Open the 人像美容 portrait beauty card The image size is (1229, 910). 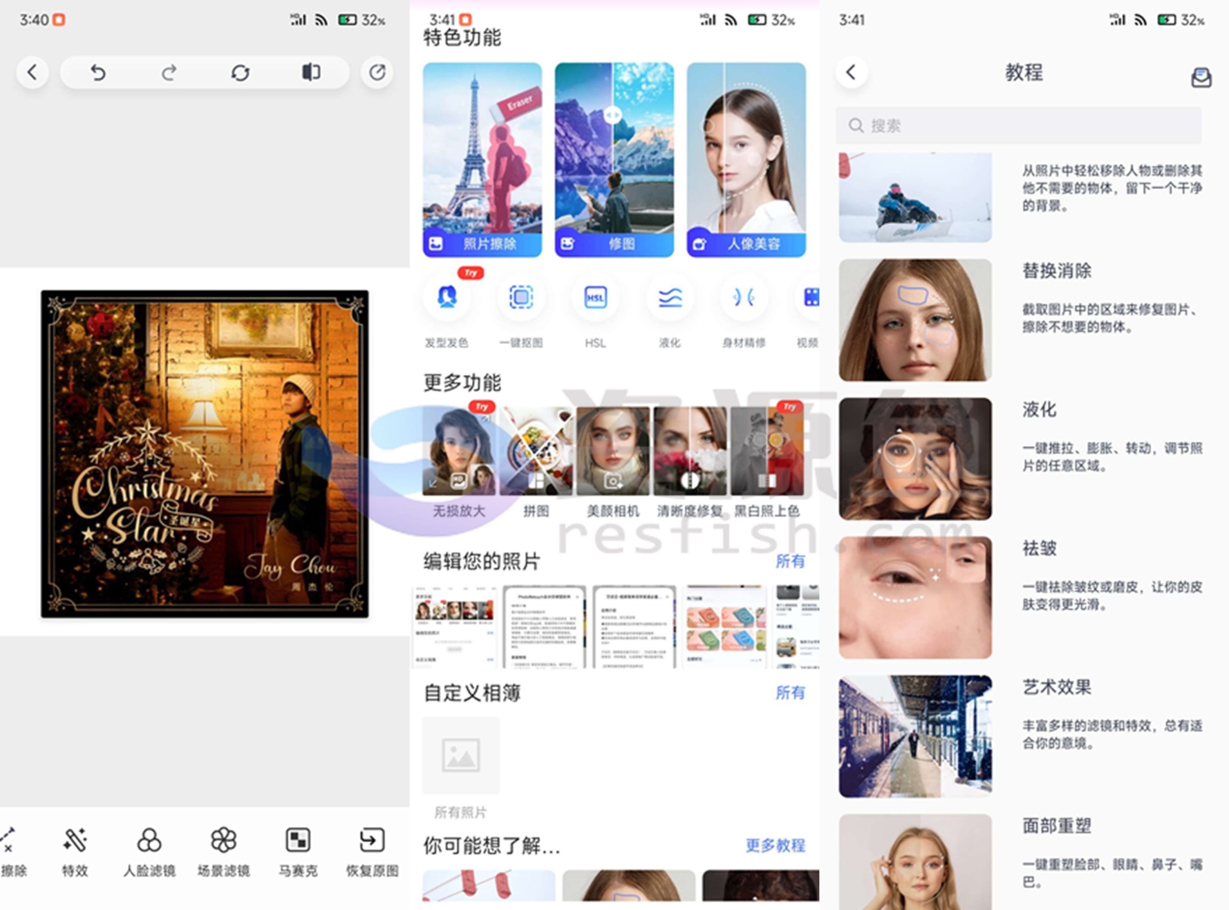747,160
